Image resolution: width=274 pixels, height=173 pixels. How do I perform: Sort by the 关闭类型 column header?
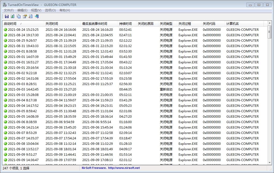(166, 24)
